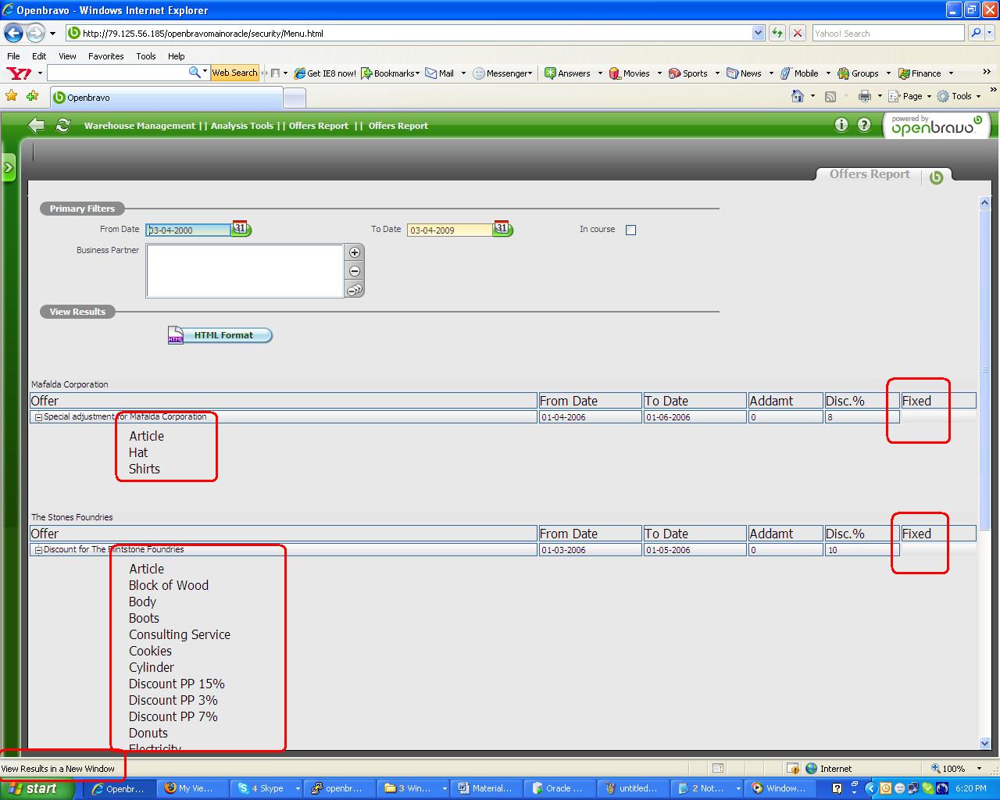Expand the left sidebar menu panel

click(x=9, y=167)
